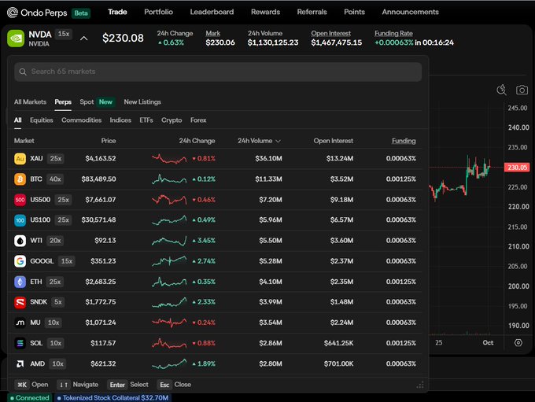Click the BTC bitcoin icon
Image resolution: width=535 pixels, height=402 pixels.
click(x=20, y=179)
